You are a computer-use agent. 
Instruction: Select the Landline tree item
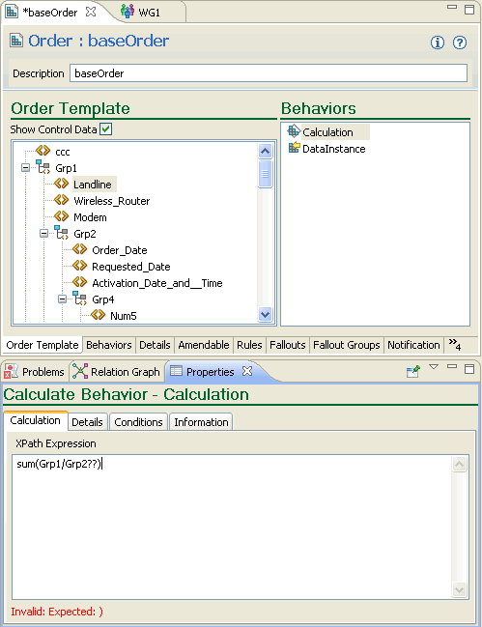(93, 185)
